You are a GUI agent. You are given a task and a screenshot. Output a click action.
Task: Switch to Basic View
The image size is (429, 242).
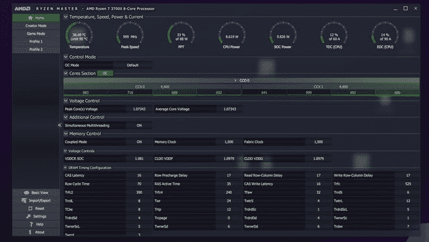[36, 193]
